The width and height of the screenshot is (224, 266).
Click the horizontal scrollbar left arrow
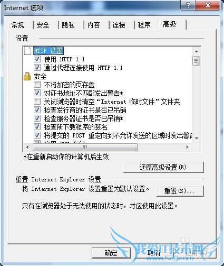click(x=27, y=147)
